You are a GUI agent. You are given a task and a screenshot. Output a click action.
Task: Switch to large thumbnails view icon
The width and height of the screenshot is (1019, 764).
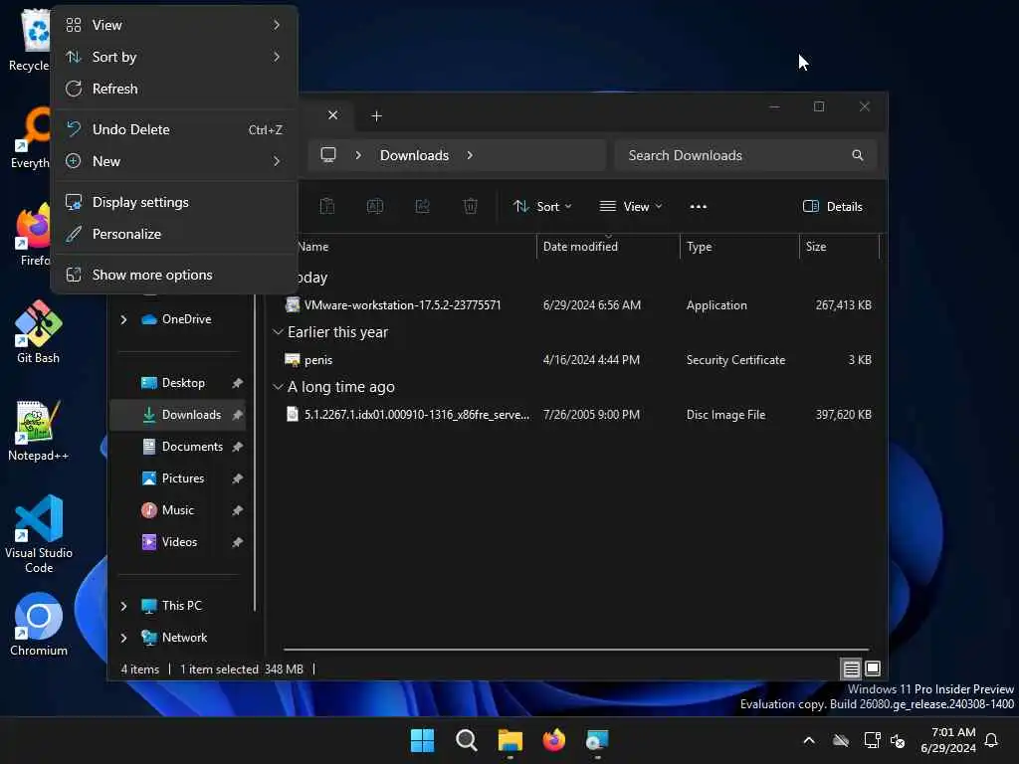873,668
